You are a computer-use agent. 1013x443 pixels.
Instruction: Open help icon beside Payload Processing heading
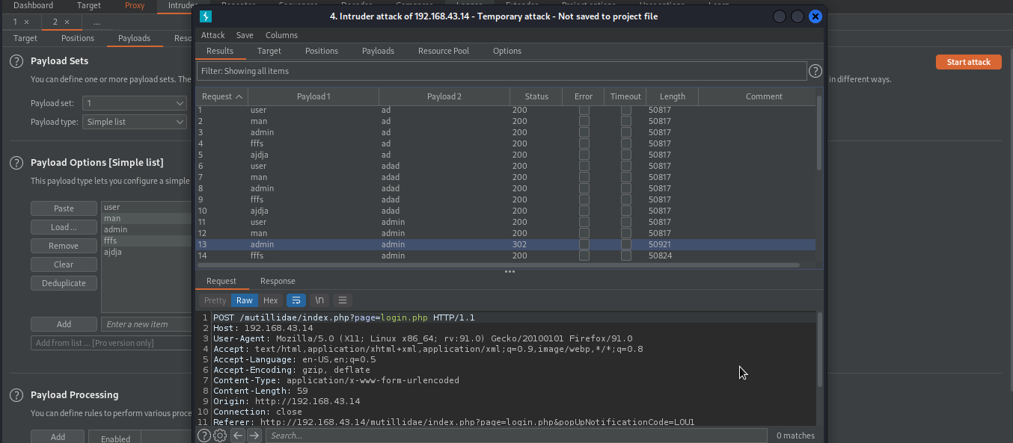pos(16,395)
